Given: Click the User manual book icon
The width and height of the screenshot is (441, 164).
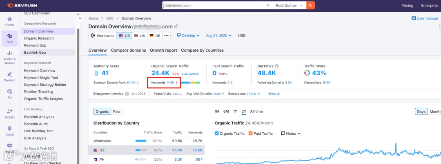Looking at the screenshot, I should (x=413, y=18).
